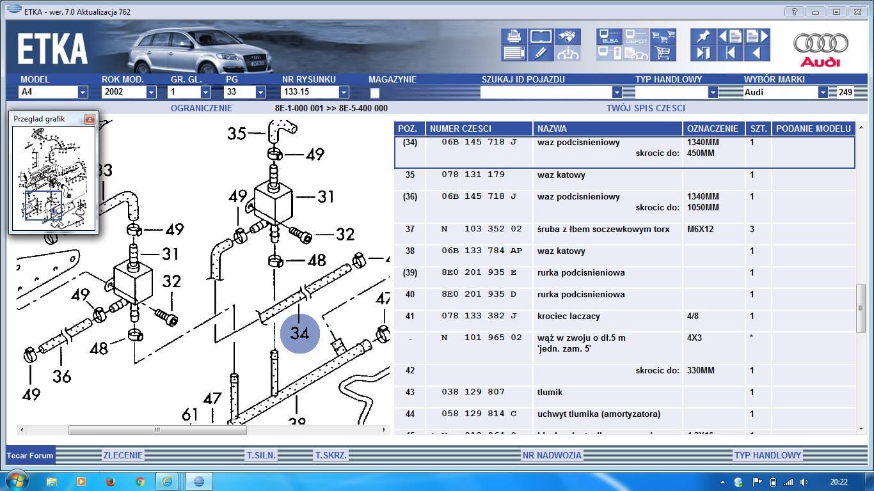Screen dimensions: 874x491
Task: Open the single shopping cart icon
Action: (663, 53)
